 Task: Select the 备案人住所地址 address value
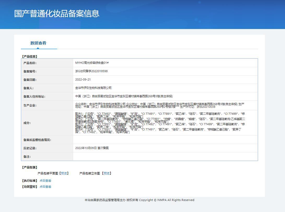pos(124,96)
